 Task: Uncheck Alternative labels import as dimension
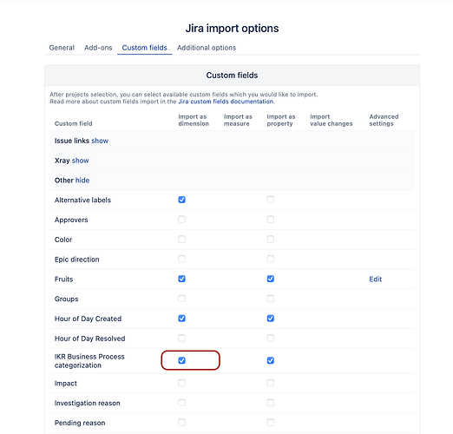[181, 200]
